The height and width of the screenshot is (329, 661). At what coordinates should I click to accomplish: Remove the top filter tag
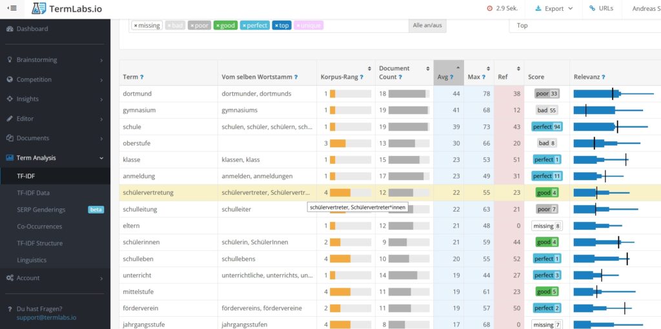(276, 26)
